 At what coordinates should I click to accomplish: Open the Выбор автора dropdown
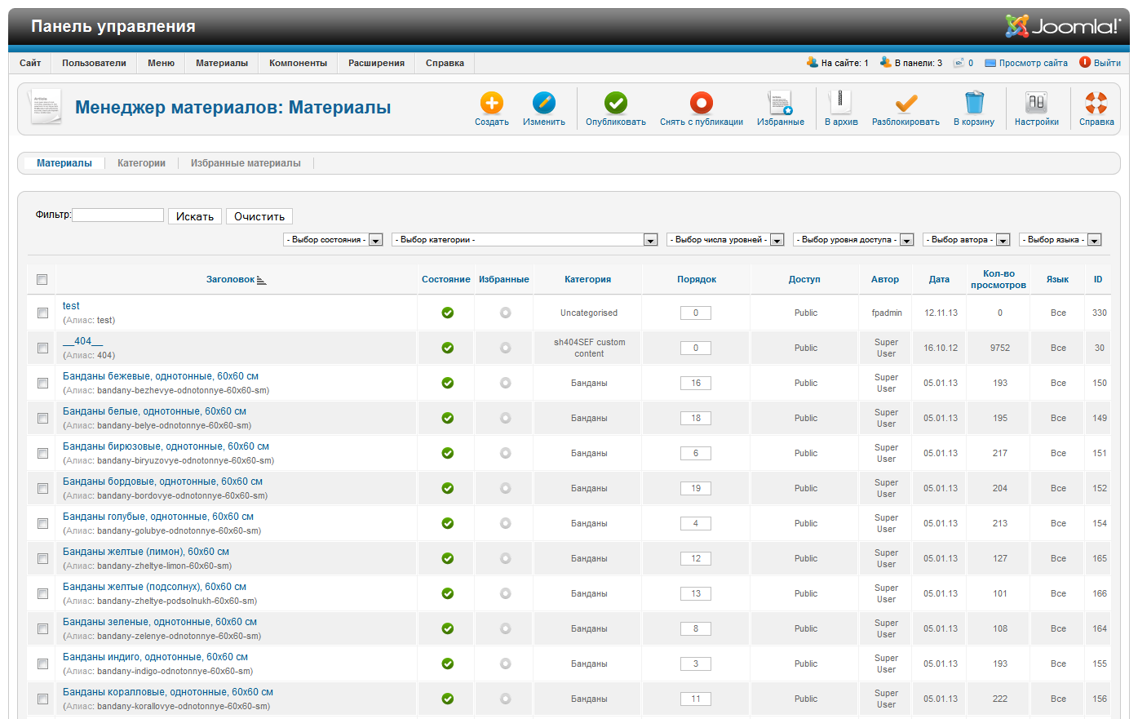tap(968, 240)
